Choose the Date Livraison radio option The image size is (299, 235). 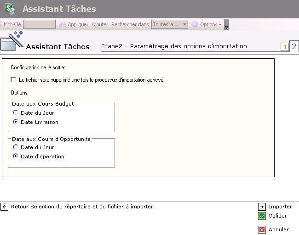click(x=16, y=122)
